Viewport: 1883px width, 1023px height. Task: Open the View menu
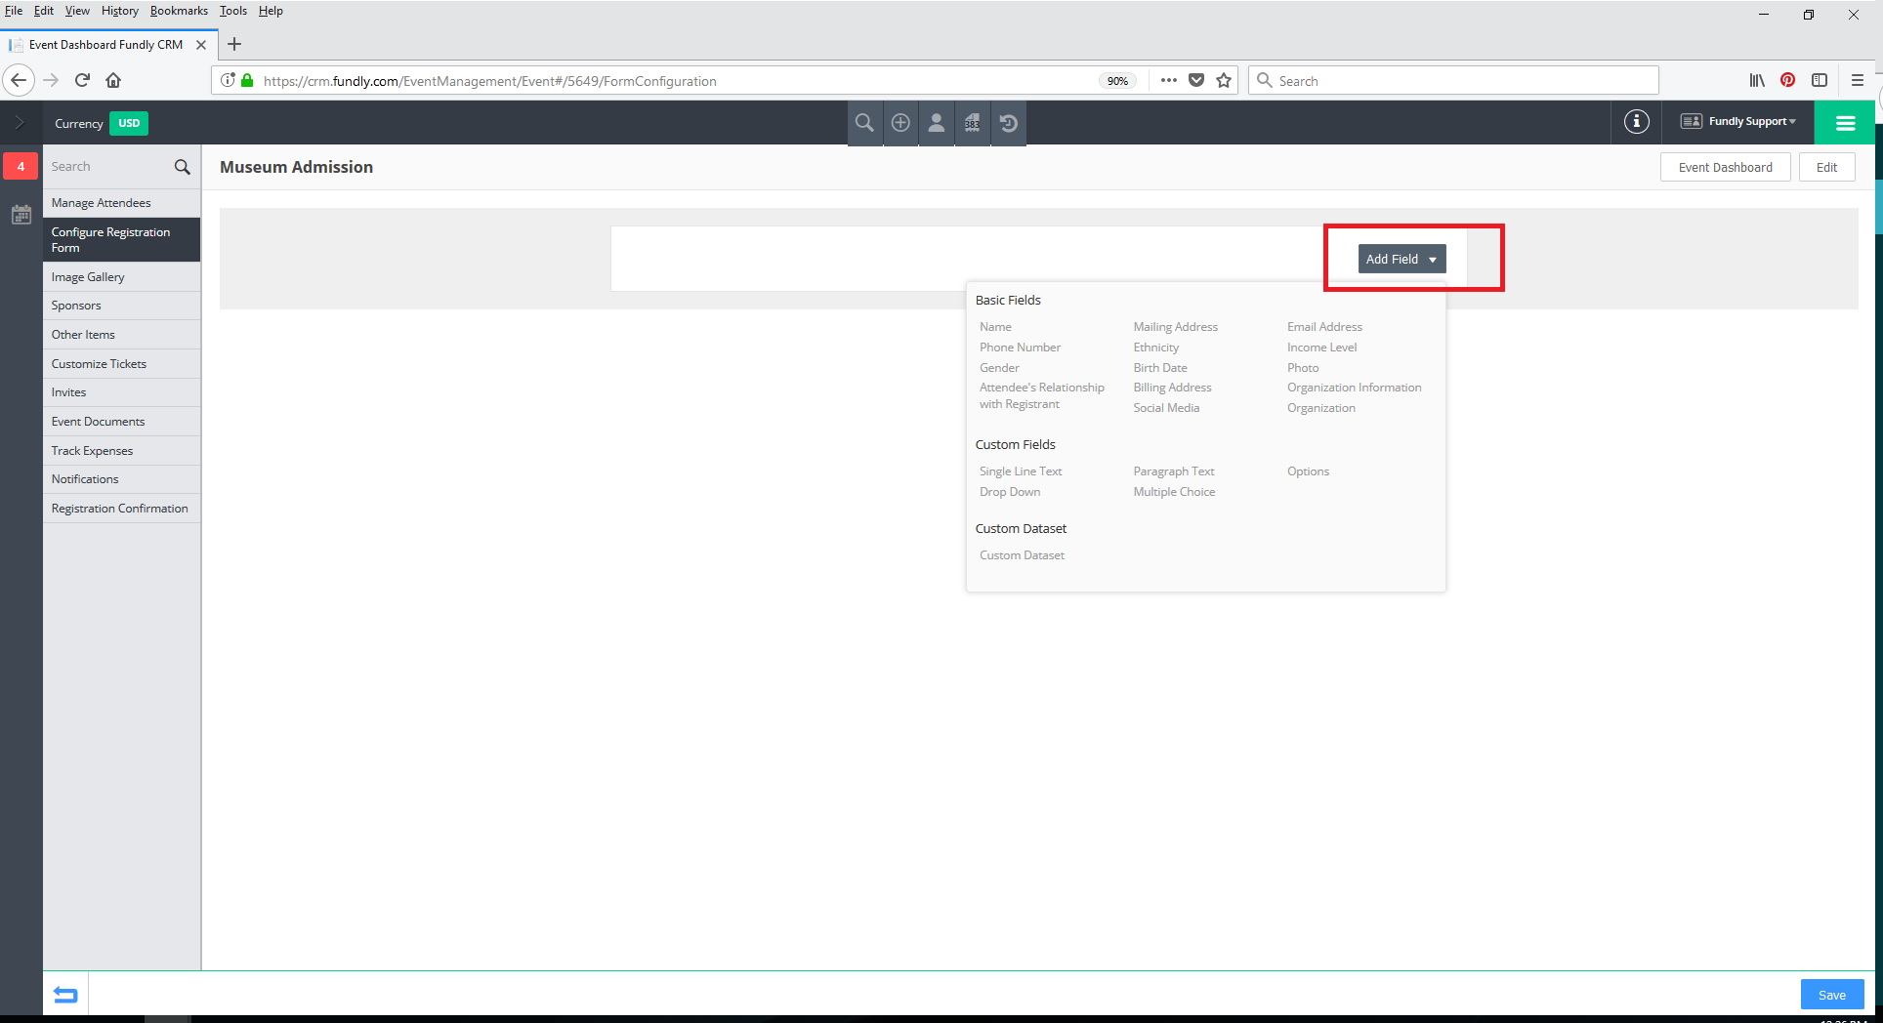77,11
